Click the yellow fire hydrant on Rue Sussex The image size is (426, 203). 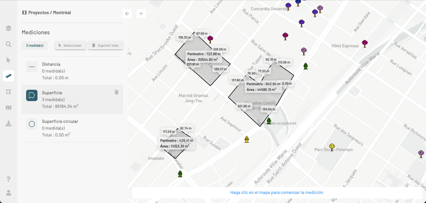point(247,139)
